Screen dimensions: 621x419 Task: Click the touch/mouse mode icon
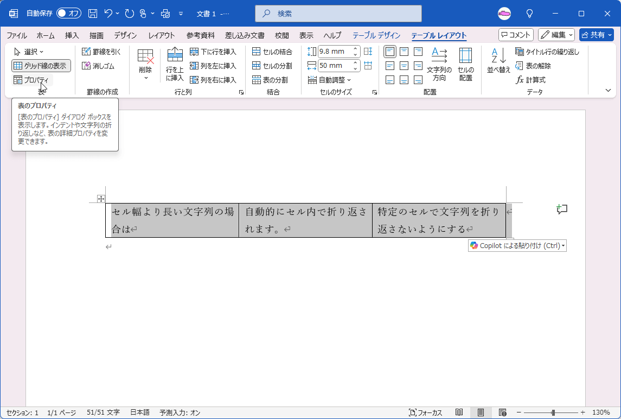(x=143, y=14)
